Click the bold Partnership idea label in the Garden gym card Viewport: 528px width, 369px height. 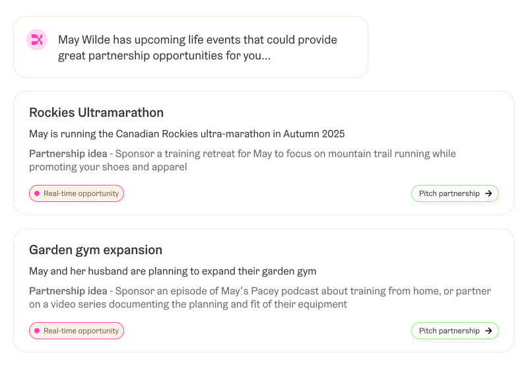pos(68,291)
